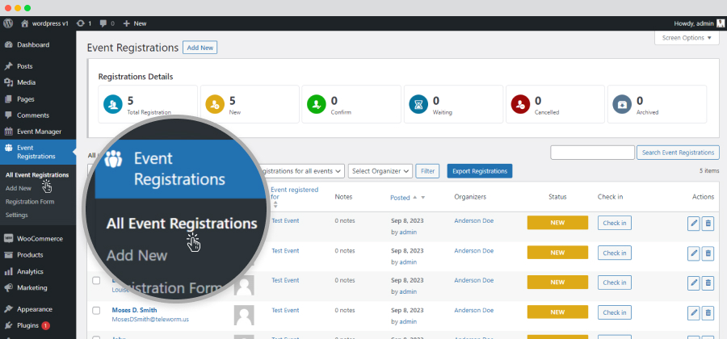Click the Marketing megaphone icon

pyautogui.click(x=8, y=287)
